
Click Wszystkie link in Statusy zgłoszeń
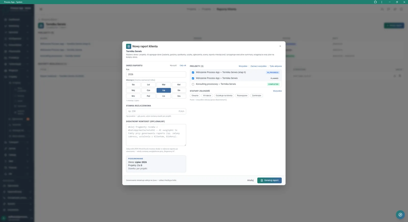click(277, 91)
